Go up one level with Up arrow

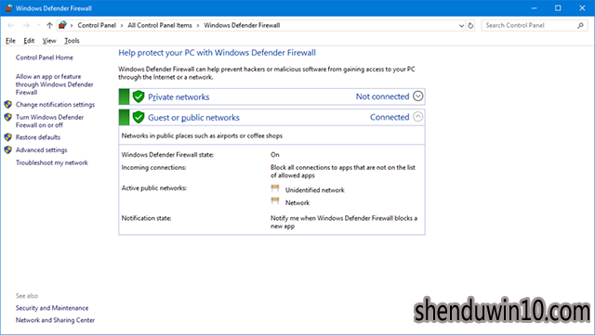click(49, 25)
